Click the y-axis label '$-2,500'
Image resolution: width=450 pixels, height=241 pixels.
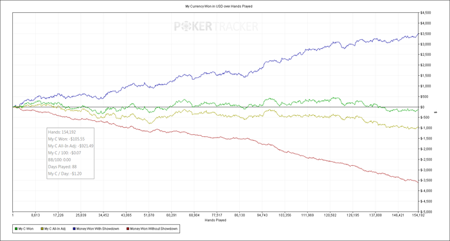(426, 159)
